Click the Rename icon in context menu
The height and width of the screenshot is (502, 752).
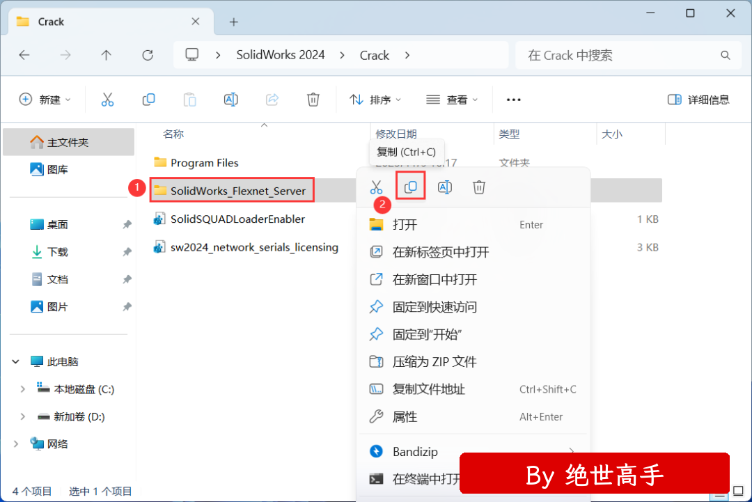(x=444, y=187)
